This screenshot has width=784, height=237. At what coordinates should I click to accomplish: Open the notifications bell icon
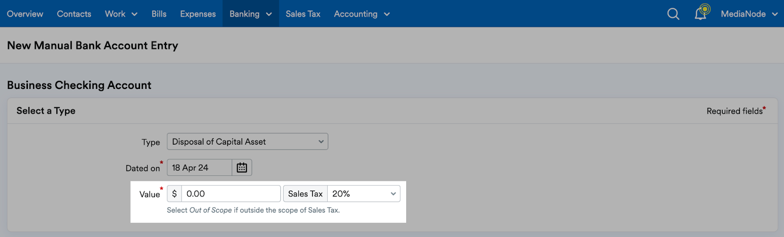point(702,12)
